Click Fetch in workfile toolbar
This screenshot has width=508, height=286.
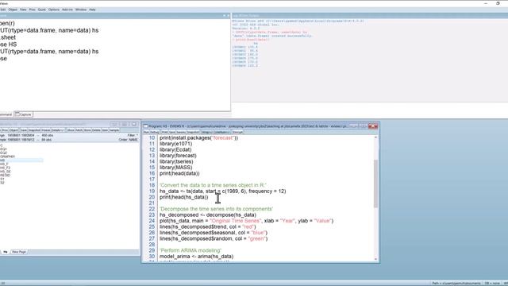(x=79, y=130)
